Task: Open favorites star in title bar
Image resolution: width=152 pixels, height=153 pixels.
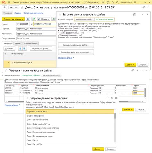Action: tap(113, 2)
